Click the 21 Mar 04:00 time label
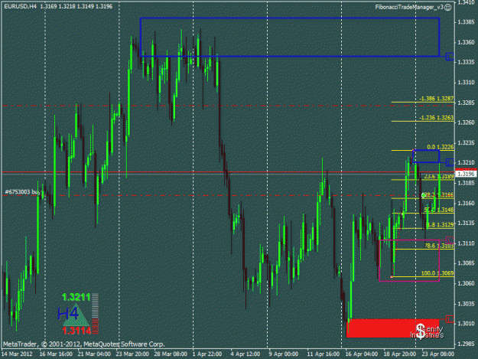478x359 pixels. pos(94,354)
